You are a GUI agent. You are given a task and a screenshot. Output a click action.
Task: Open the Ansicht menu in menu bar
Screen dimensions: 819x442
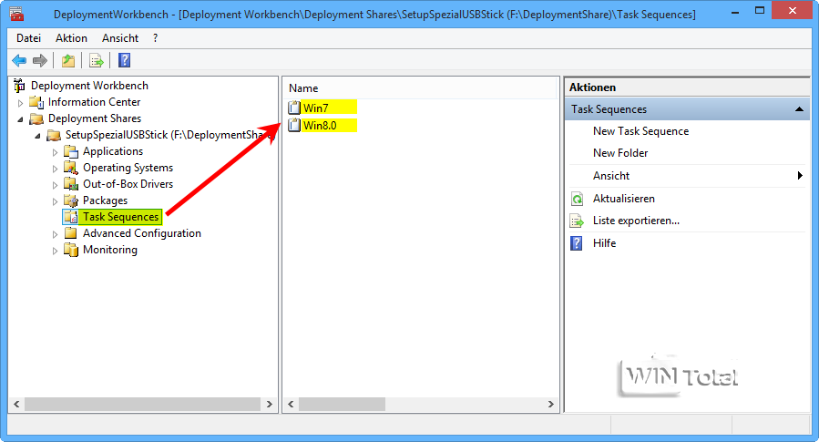120,38
